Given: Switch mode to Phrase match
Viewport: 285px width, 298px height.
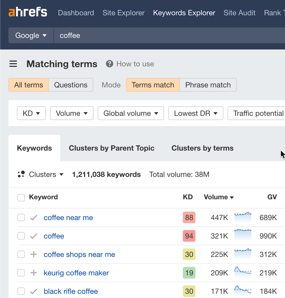Looking at the screenshot, I should (x=208, y=85).
